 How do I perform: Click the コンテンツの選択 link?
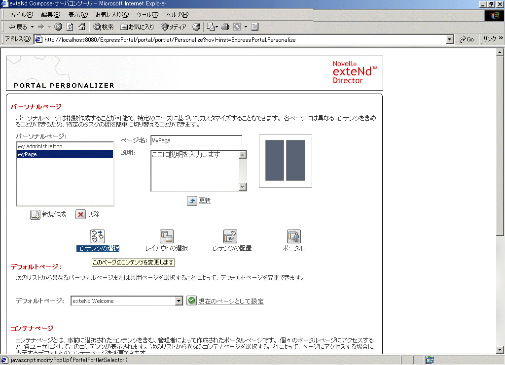[x=98, y=248]
